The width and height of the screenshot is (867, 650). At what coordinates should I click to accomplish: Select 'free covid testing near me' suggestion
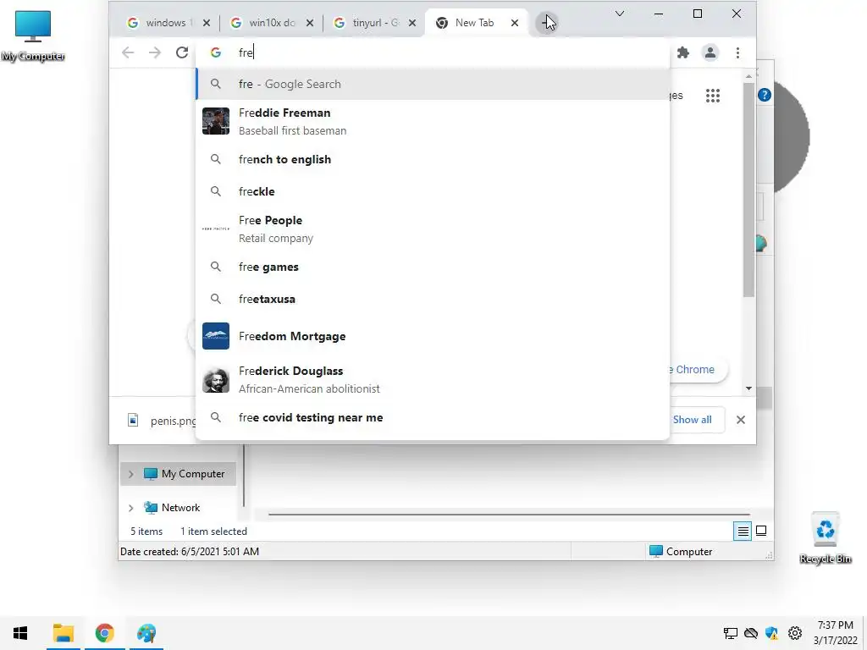click(433, 417)
